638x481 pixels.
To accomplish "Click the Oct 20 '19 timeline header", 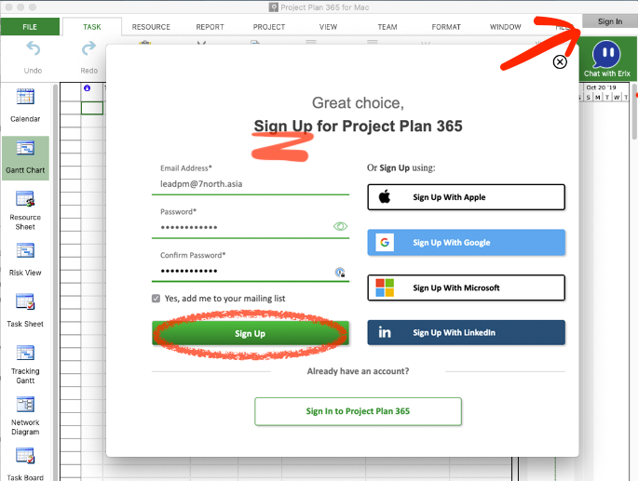I will (x=601, y=87).
